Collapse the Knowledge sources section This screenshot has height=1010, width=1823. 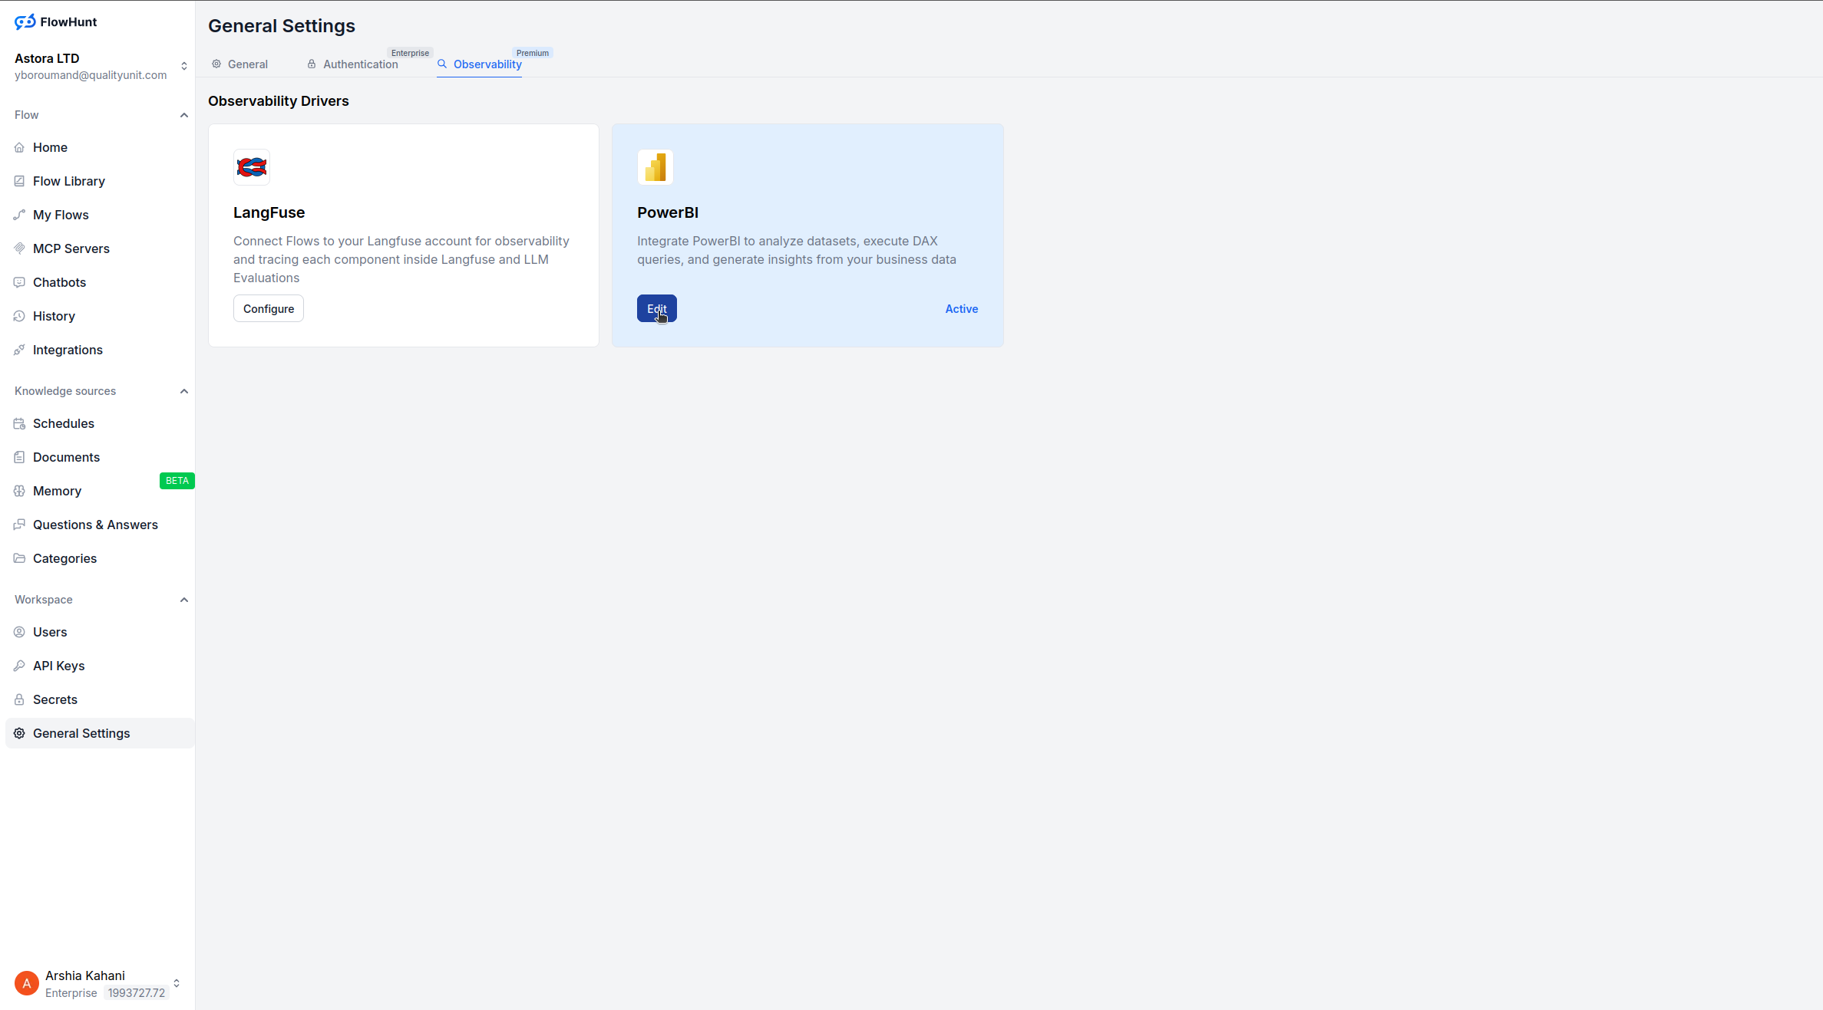click(x=183, y=391)
